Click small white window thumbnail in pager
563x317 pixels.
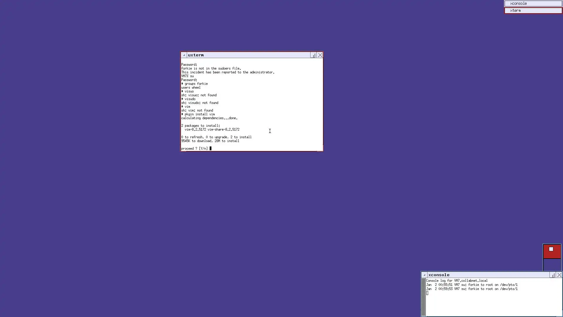point(551,249)
